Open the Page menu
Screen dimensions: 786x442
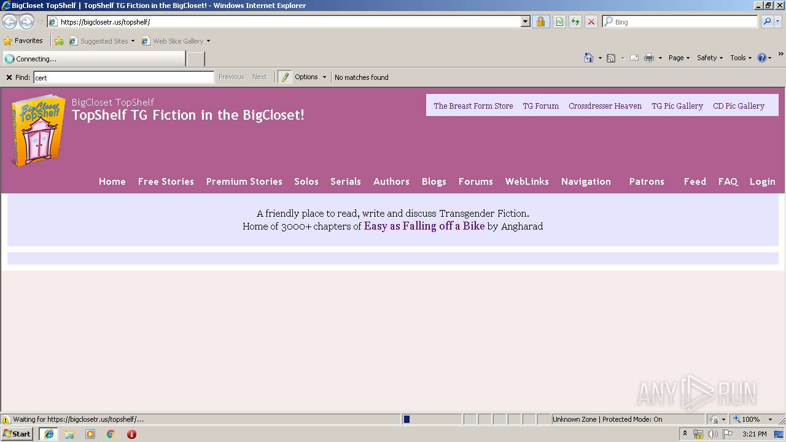(679, 58)
